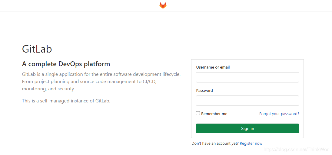Click the Don't have an account yet? text
This screenshot has width=332, height=155.
click(x=215, y=144)
